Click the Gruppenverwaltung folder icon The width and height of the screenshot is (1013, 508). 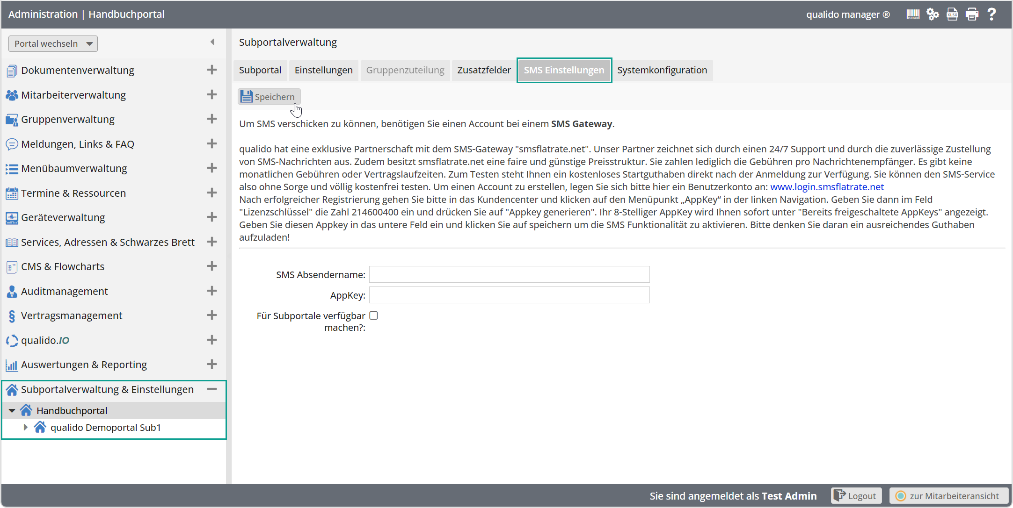(12, 120)
